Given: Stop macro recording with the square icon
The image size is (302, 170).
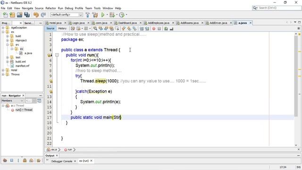Looking at the screenshot, I should [x=159, y=28].
